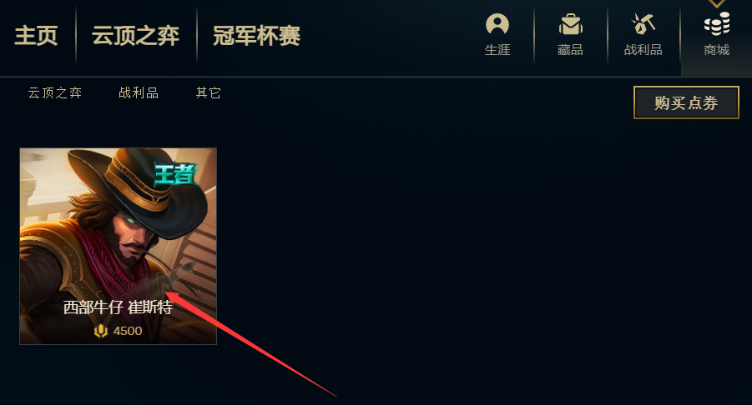The image size is (752, 405).
Task: Open the 西部牛仔 崔斯特 skin thumbnail
Action: pos(118,246)
